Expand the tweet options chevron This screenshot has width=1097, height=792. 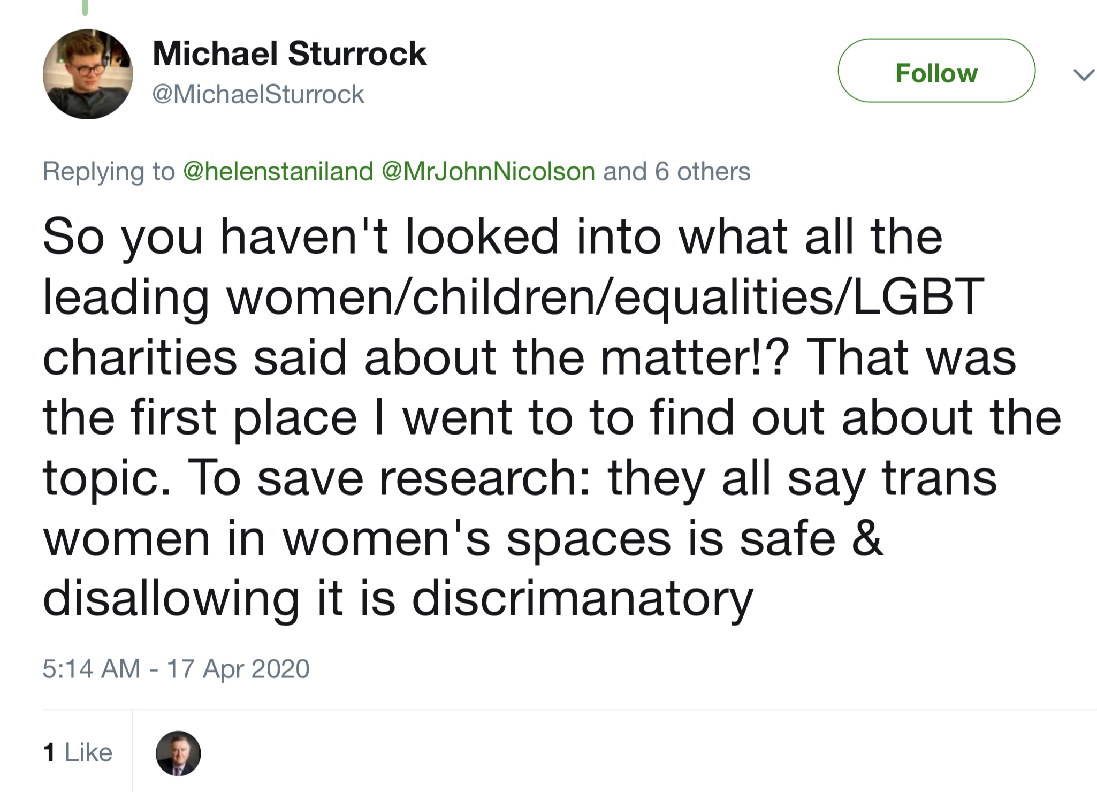(1083, 75)
